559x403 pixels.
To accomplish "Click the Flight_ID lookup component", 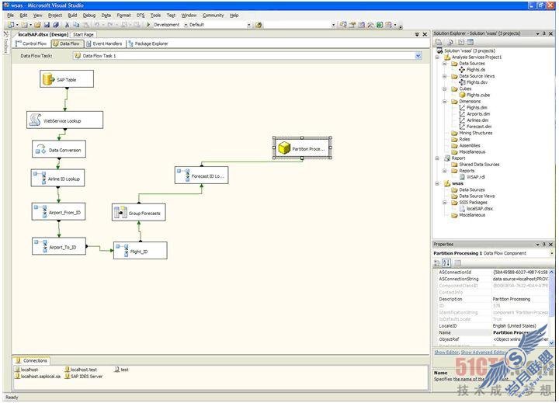I will (x=140, y=251).
